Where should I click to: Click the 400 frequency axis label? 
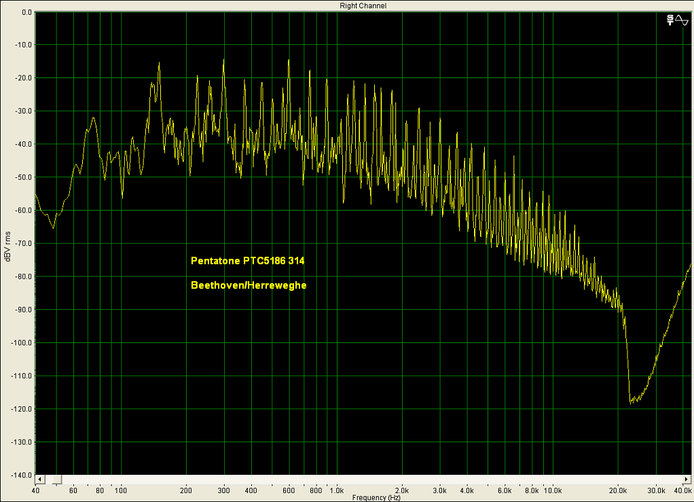pos(251,490)
